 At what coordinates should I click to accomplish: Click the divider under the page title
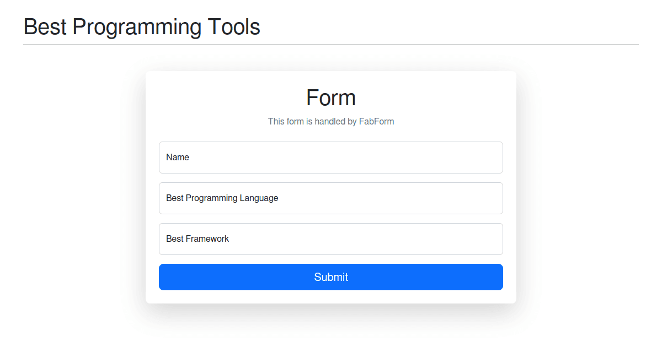(331, 44)
